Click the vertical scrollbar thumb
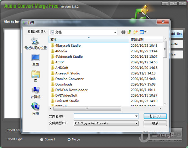 click(x=165, y=49)
